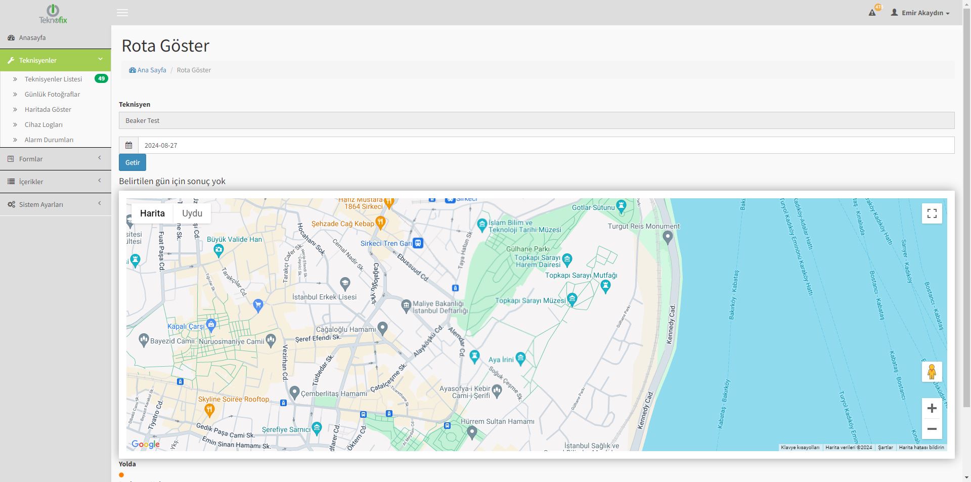Expand the Formlar sidebar menu
The width and height of the screenshot is (971, 482).
tap(55, 159)
